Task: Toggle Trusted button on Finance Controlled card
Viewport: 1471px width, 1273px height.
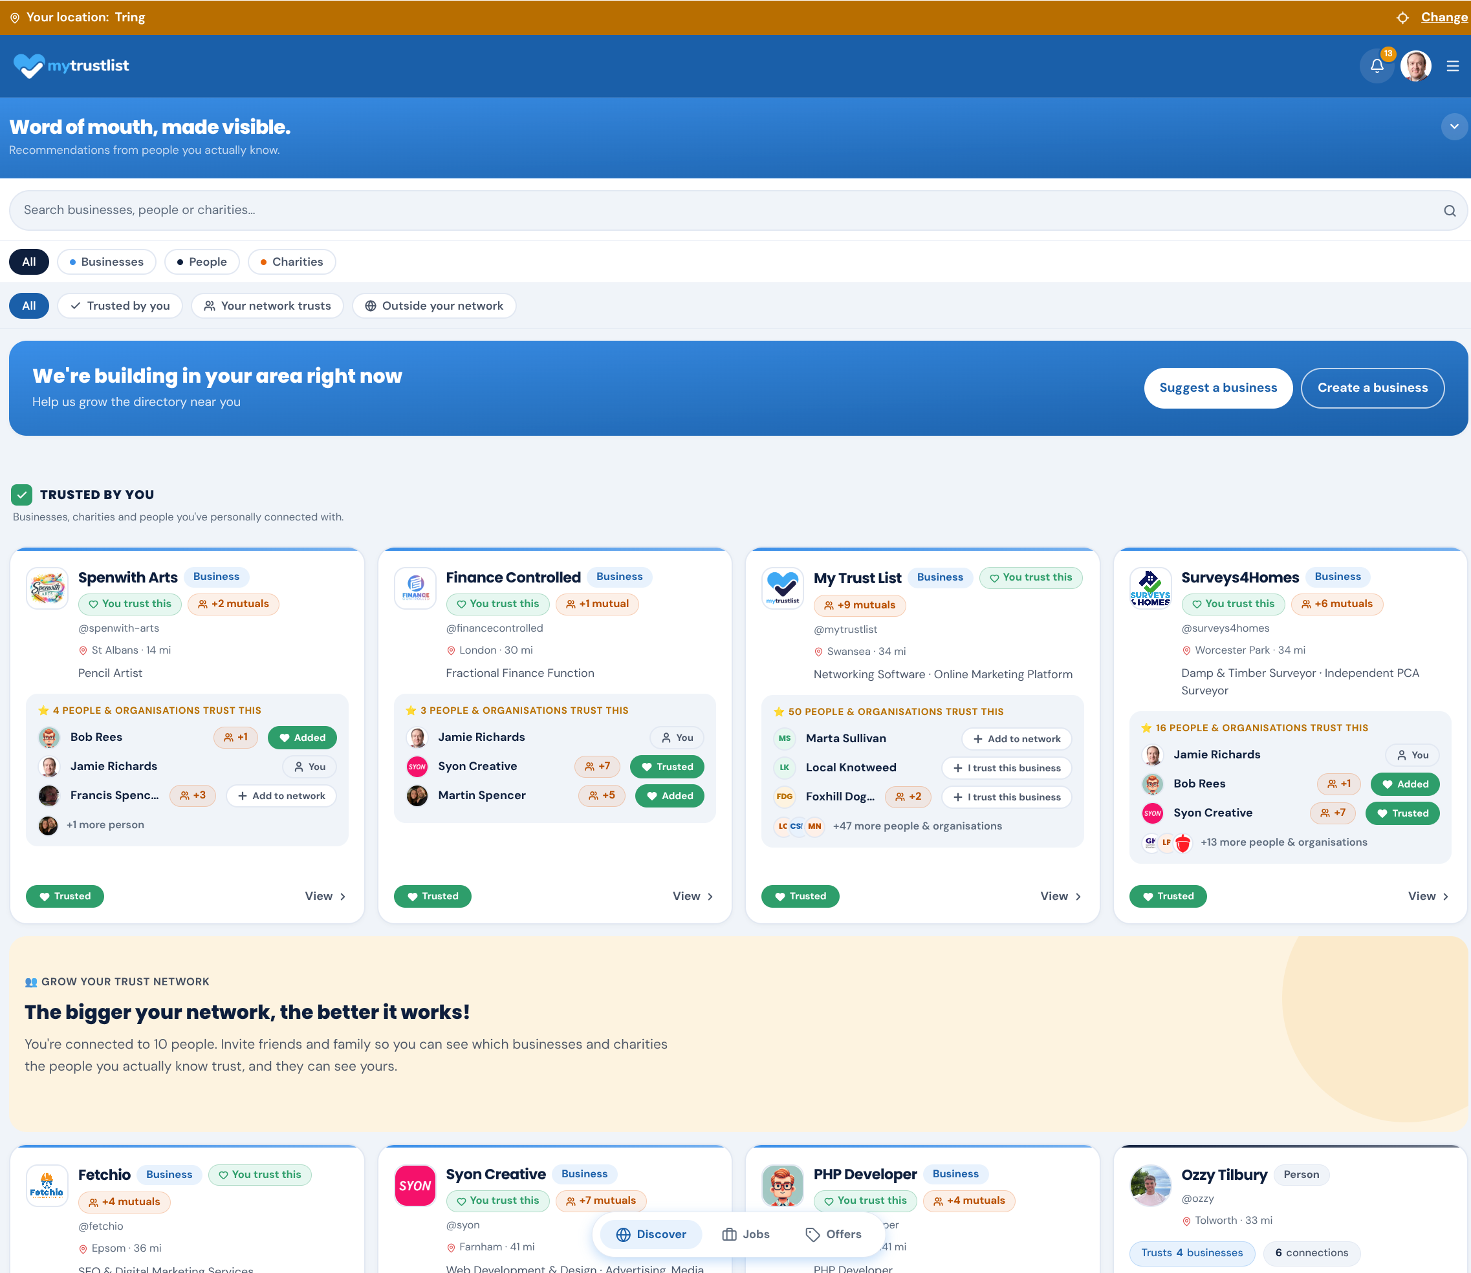Action: (x=433, y=897)
